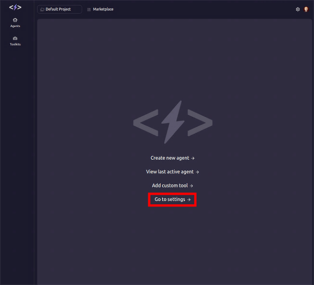Open settings via the gear icon
The height and width of the screenshot is (285, 314).
coord(298,9)
